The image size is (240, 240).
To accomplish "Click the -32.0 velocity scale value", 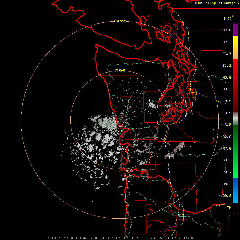I will [226, 137].
